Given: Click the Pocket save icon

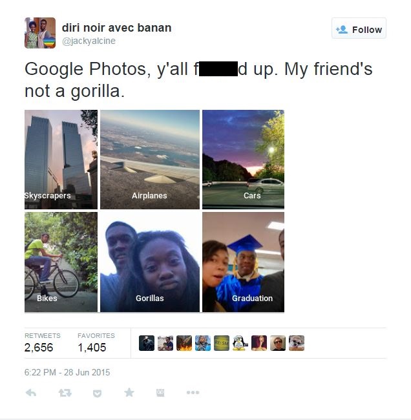Looking at the screenshot, I should click(97, 394).
